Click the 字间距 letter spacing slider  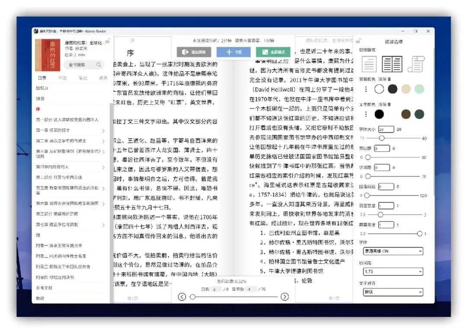[x=393, y=176]
